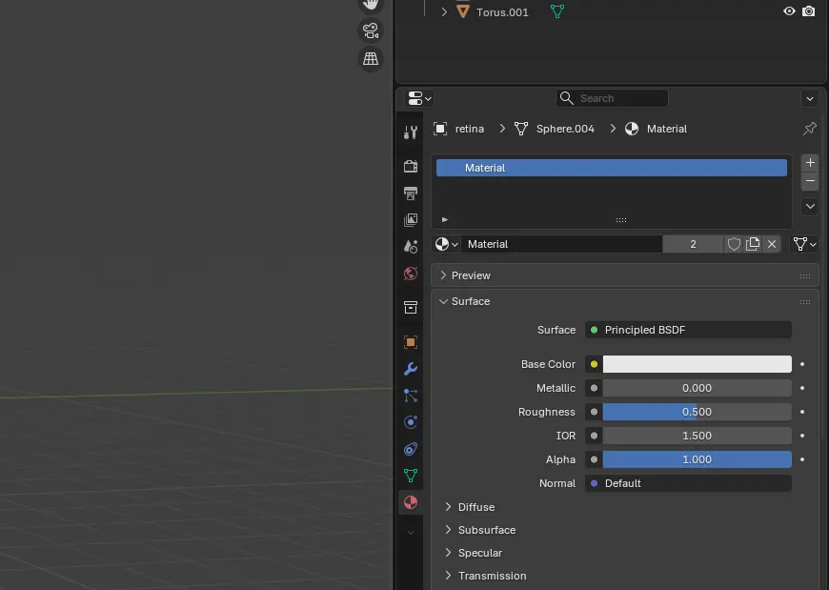Click the pin icon in the properties header
Screen dimensions: 829x590
(x=809, y=129)
